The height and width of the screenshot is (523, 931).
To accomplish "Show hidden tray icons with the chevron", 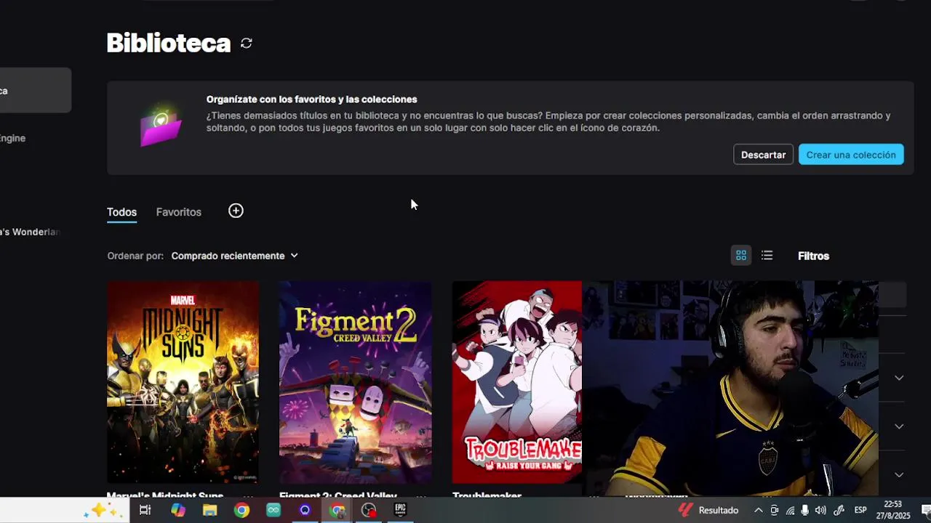I will pos(758,511).
